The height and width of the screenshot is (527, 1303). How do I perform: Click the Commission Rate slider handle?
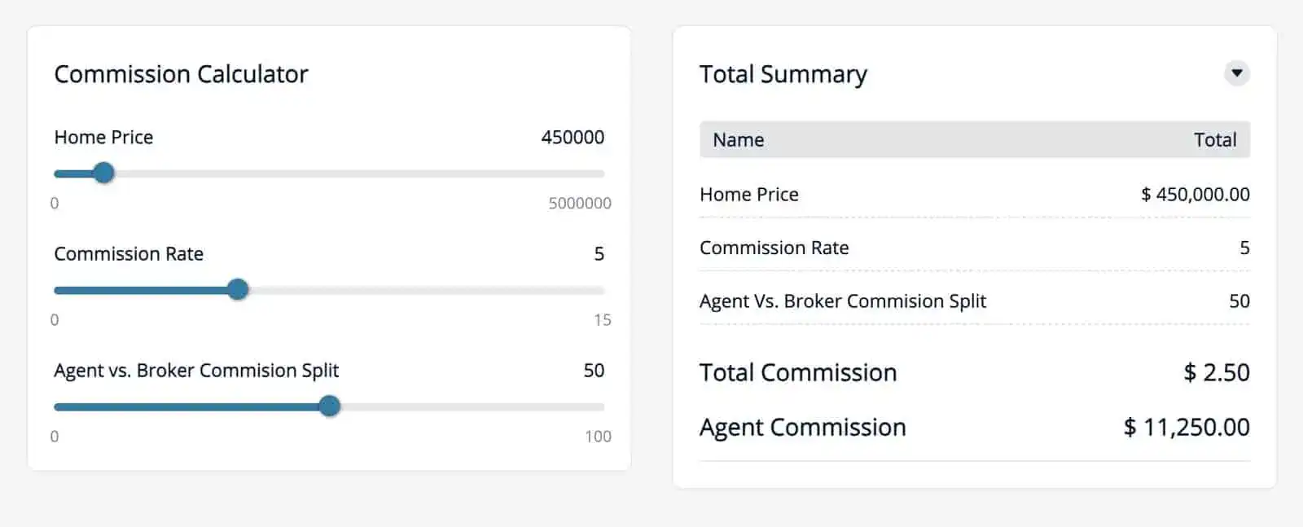(x=238, y=289)
